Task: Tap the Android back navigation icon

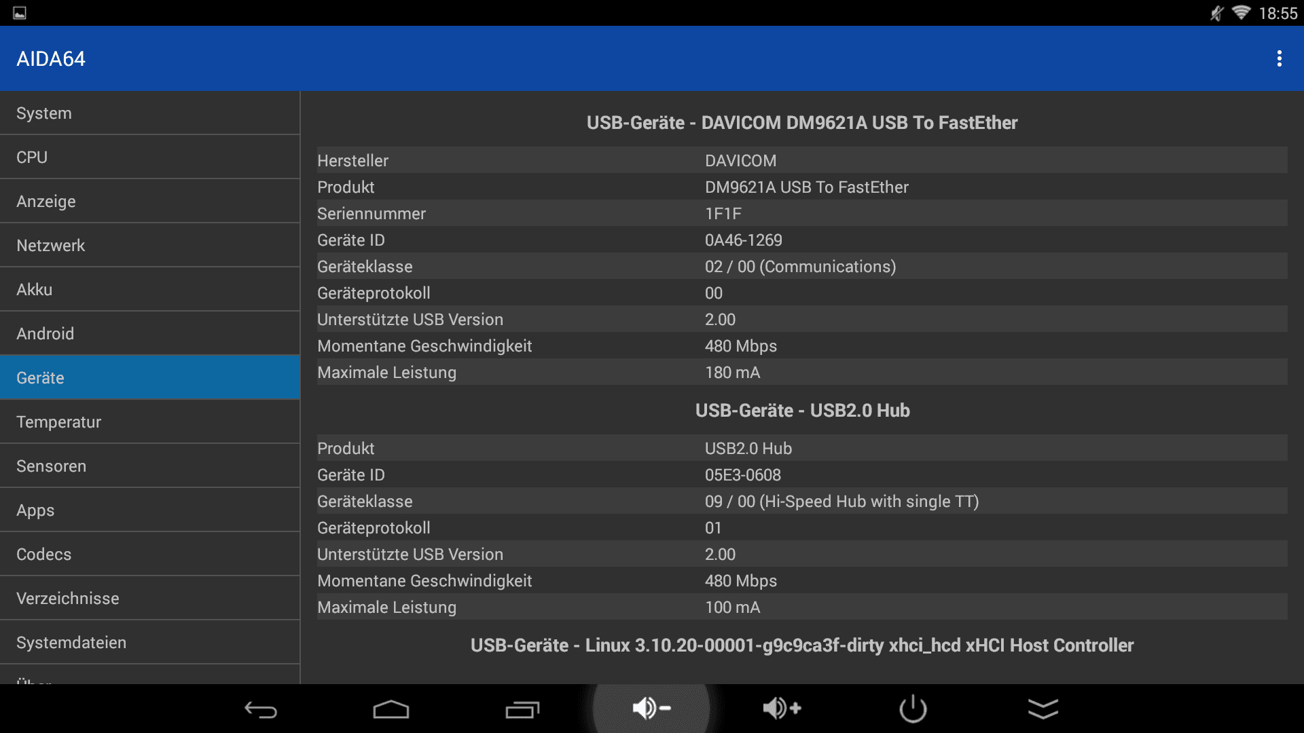Action: coord(261,709)
